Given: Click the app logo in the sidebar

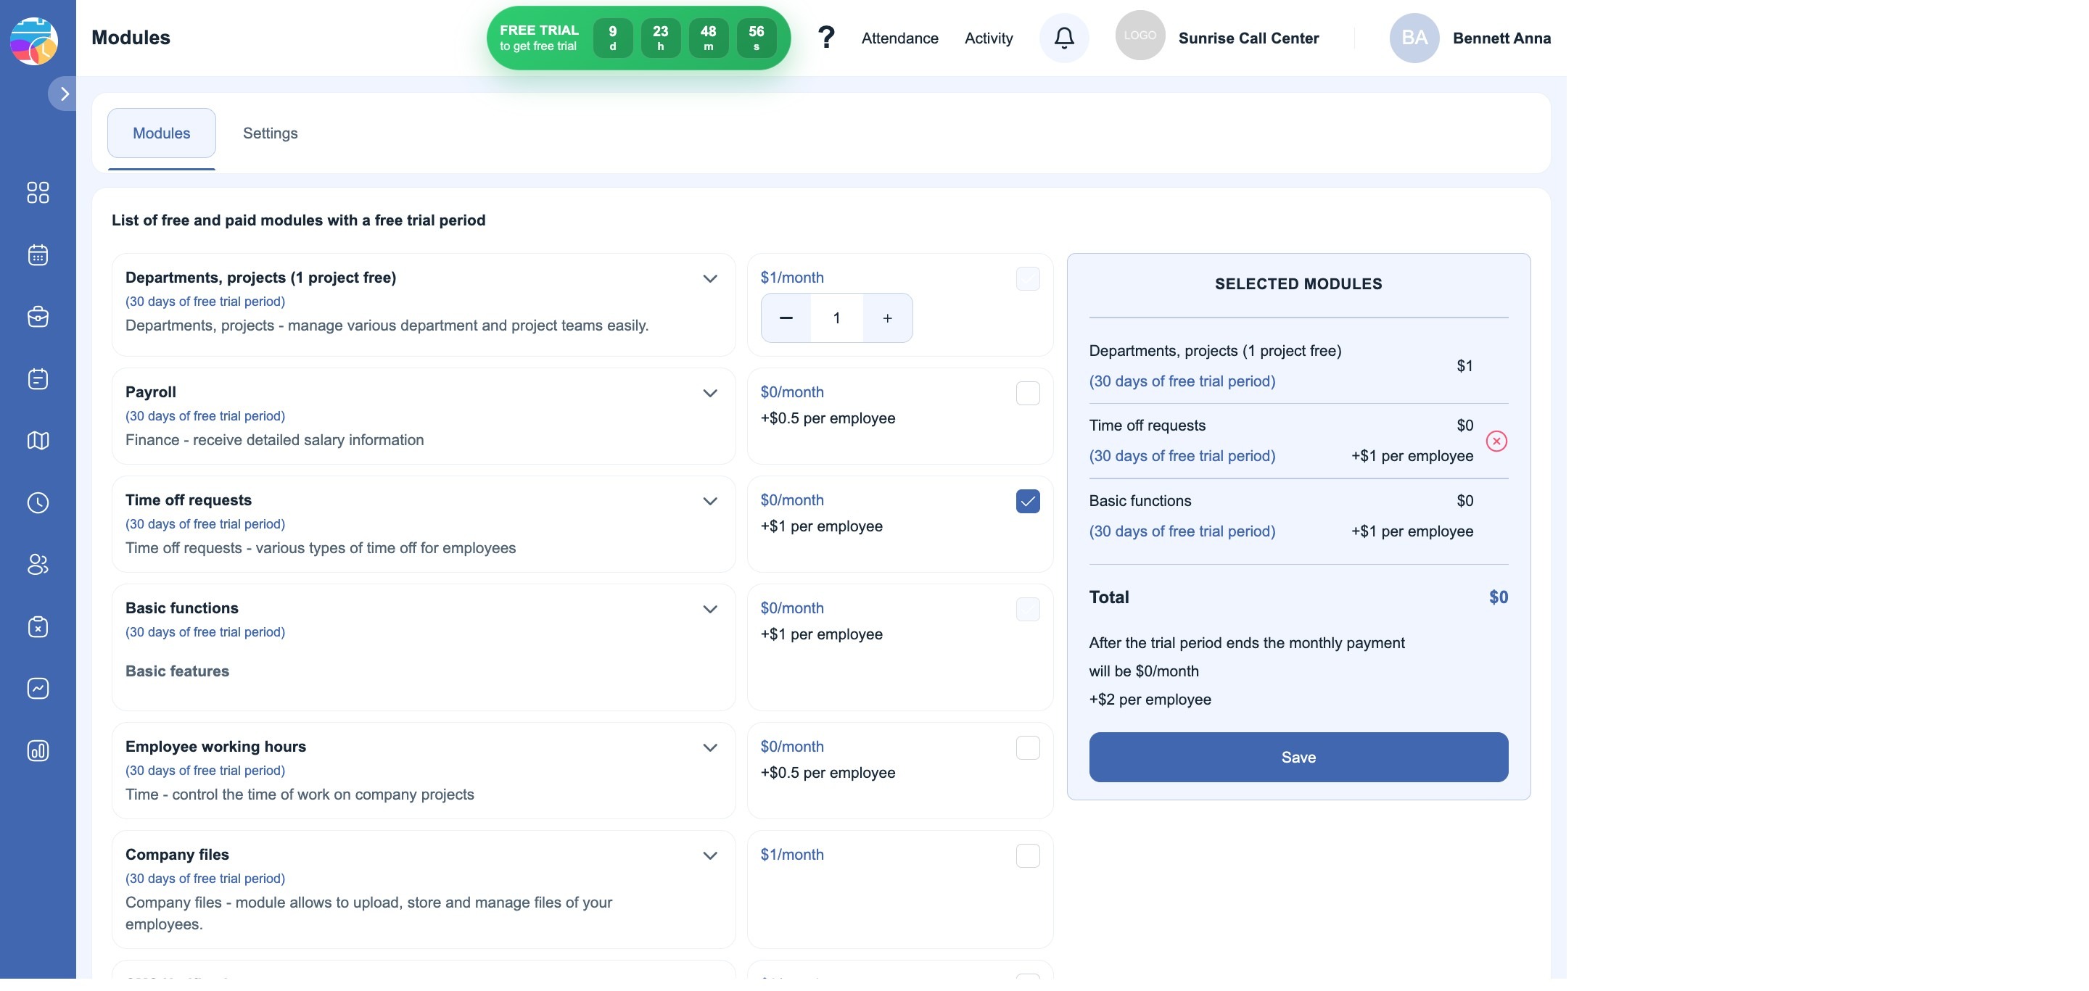Looking at the screenshot, I should coord(33,41).
